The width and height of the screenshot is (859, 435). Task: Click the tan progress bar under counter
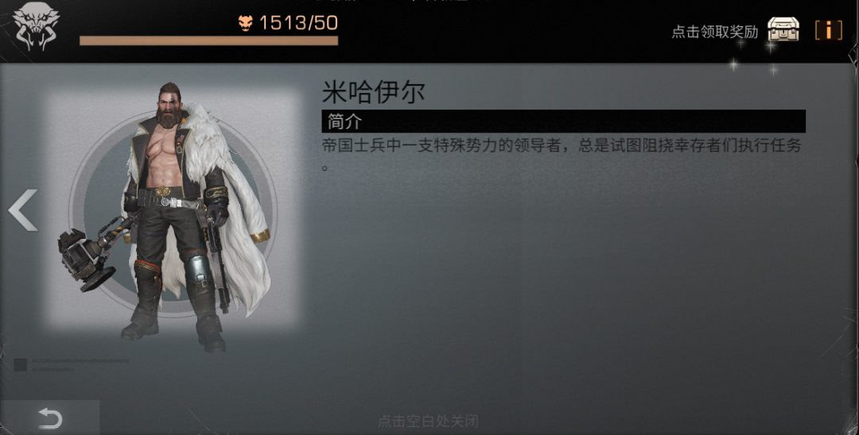(x=208, y=40)
